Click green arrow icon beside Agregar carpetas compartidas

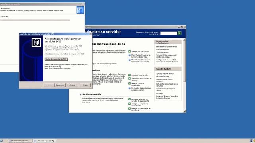[129, 83]
